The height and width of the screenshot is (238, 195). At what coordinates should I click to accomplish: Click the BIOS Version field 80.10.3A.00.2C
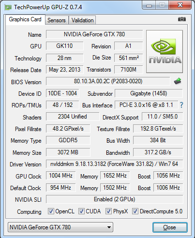click(108, 81)
